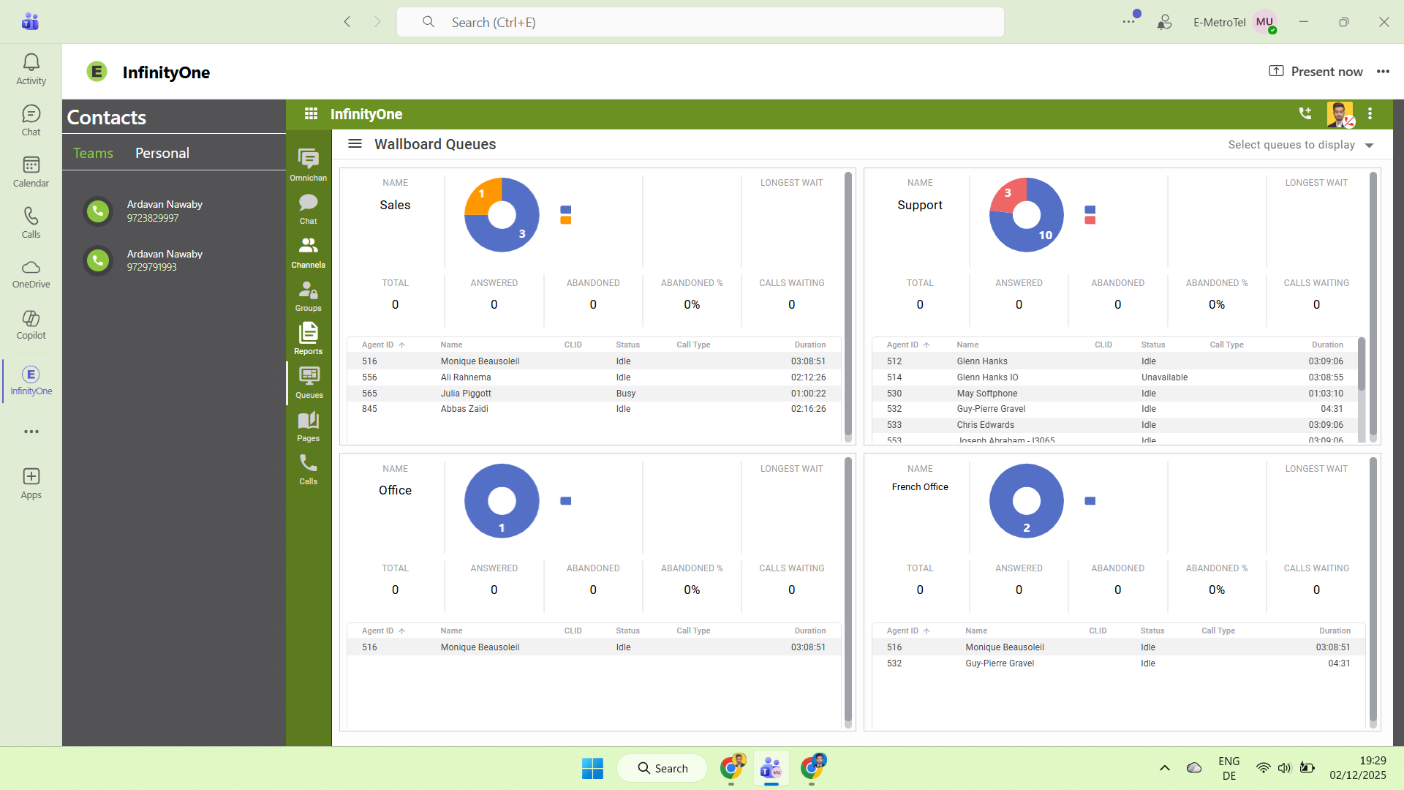
Task: Select agent row 512 Glenn Hanks
Action: pos(1115,361)
